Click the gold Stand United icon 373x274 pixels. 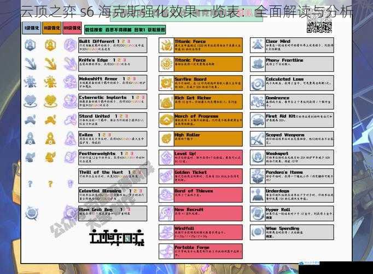(x=50, y=120)
